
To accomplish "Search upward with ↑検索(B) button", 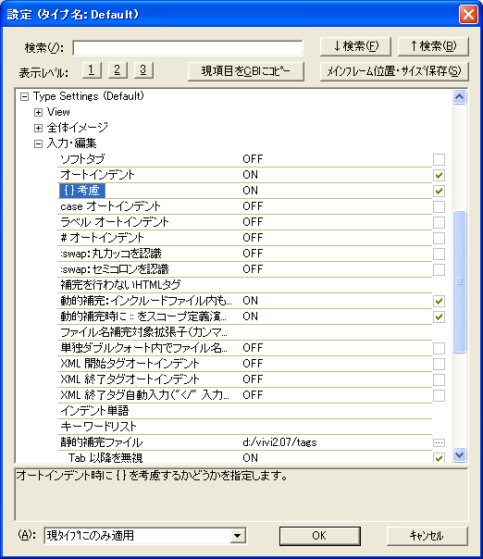I will [x=433, y=46].
